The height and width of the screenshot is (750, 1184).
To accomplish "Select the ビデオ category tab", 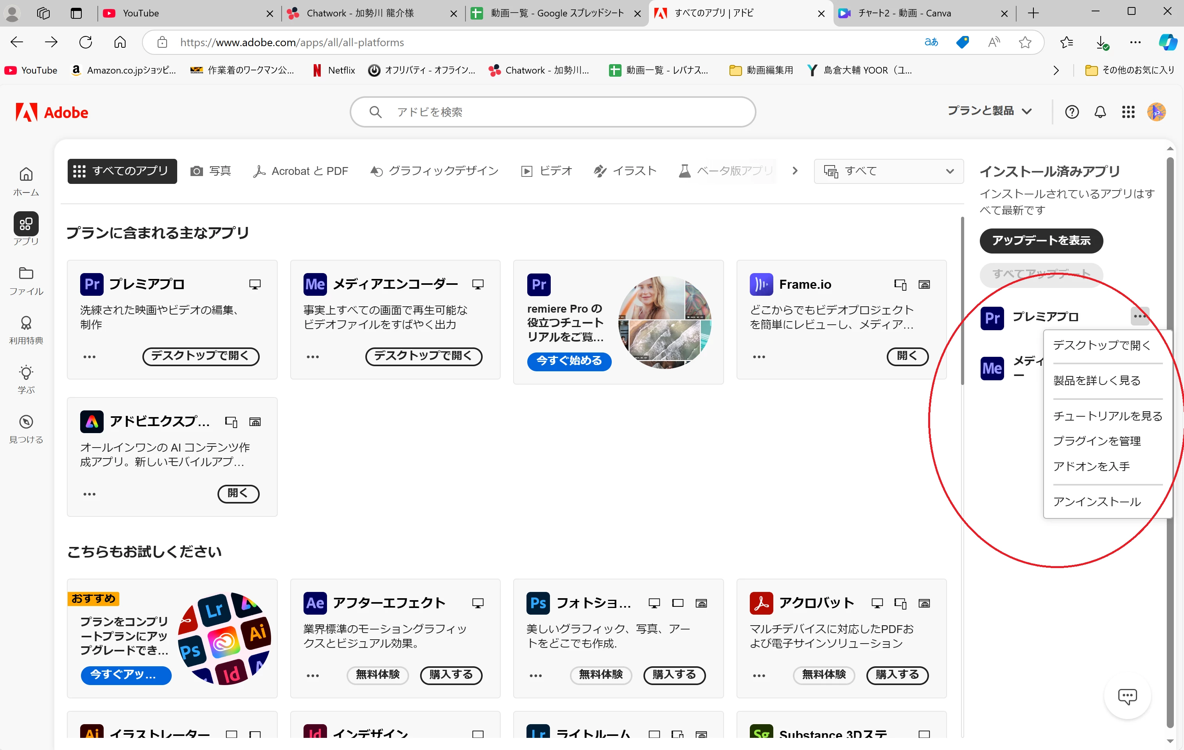I will point(547,171).
